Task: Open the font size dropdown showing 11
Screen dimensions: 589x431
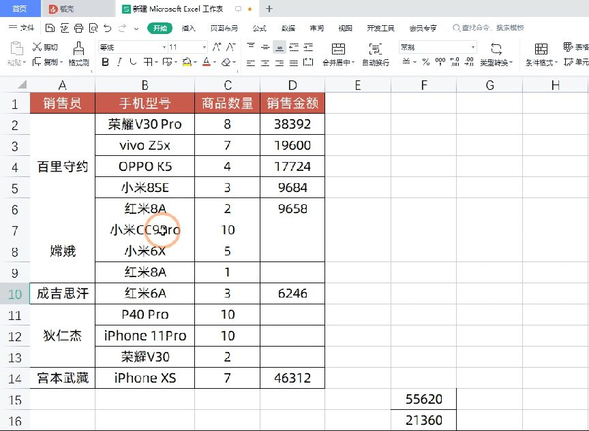Action: [x=205, y=47]
